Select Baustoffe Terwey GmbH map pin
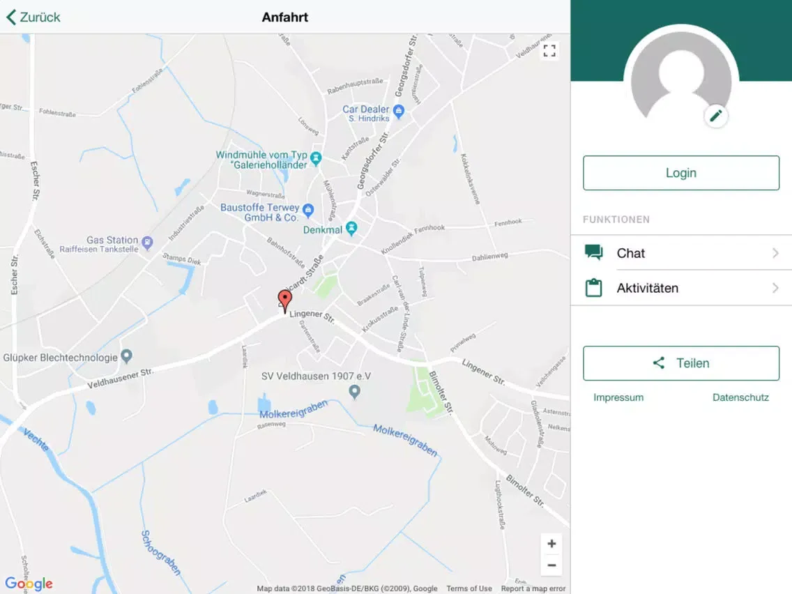The height and width of the screenshot is (594, 792). click(x=308, y=210)
